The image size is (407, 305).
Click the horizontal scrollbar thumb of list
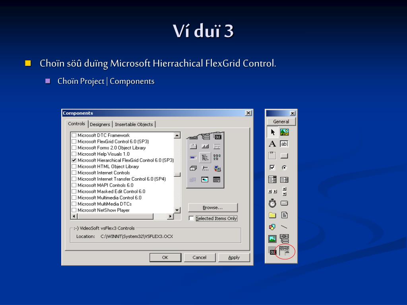click(x=115, y=216)
